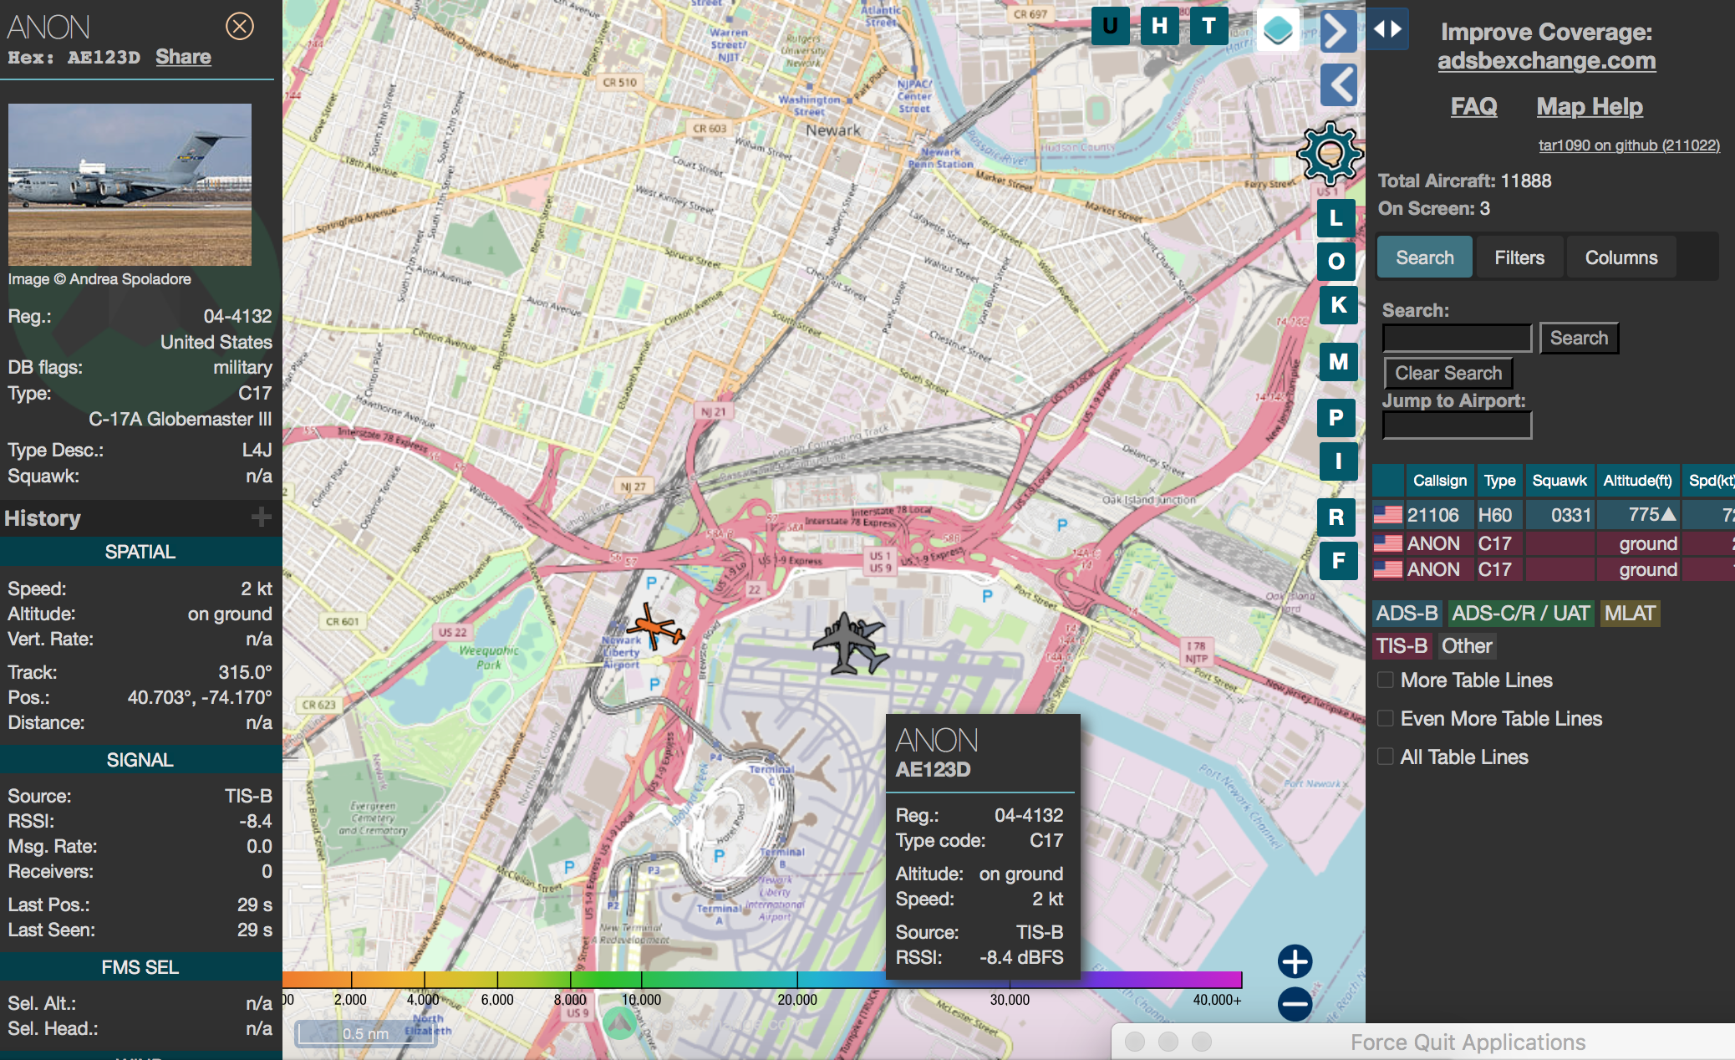Click the altitude color legend bar
1735x1060 pixels.
[x=762, y=980]
